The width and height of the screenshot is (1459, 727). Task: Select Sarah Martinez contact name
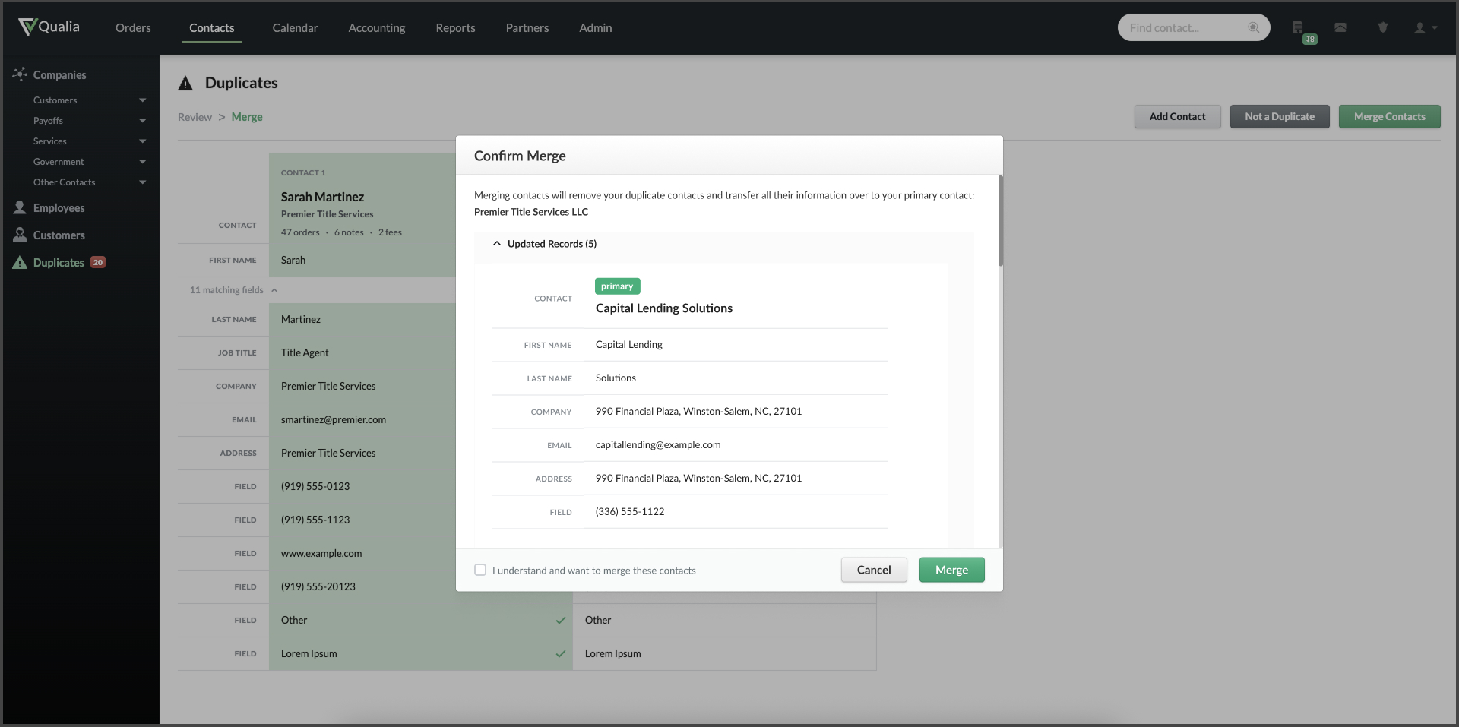coord(322,197)
